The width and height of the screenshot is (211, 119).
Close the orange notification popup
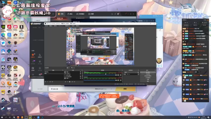tap(118, 95)
